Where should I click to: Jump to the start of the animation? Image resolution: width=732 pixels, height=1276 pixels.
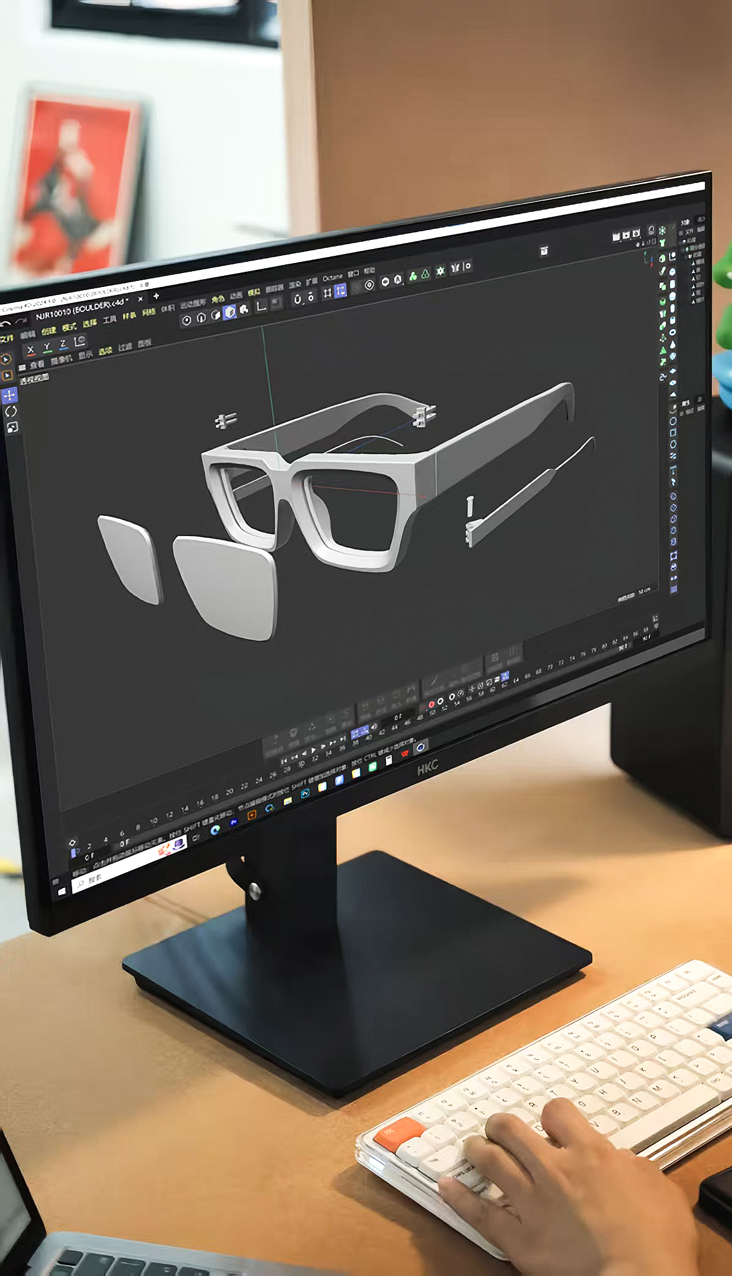283,761
